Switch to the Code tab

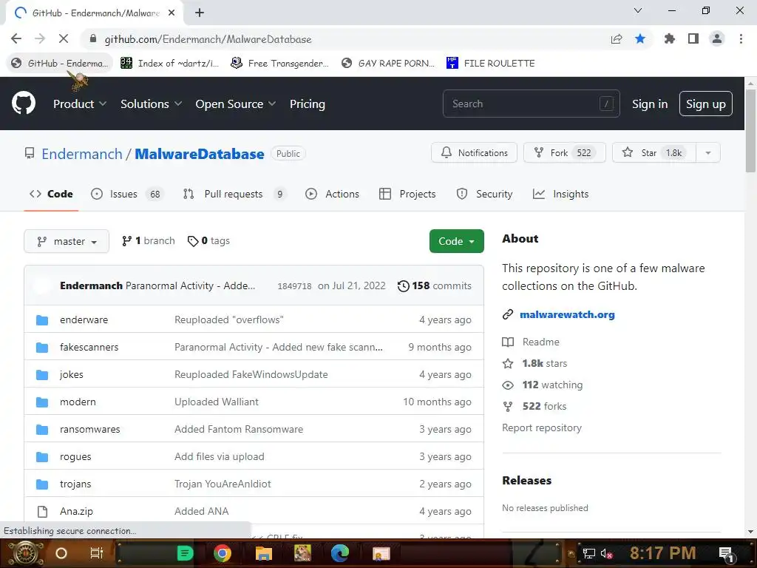click(x=51, y=194)
